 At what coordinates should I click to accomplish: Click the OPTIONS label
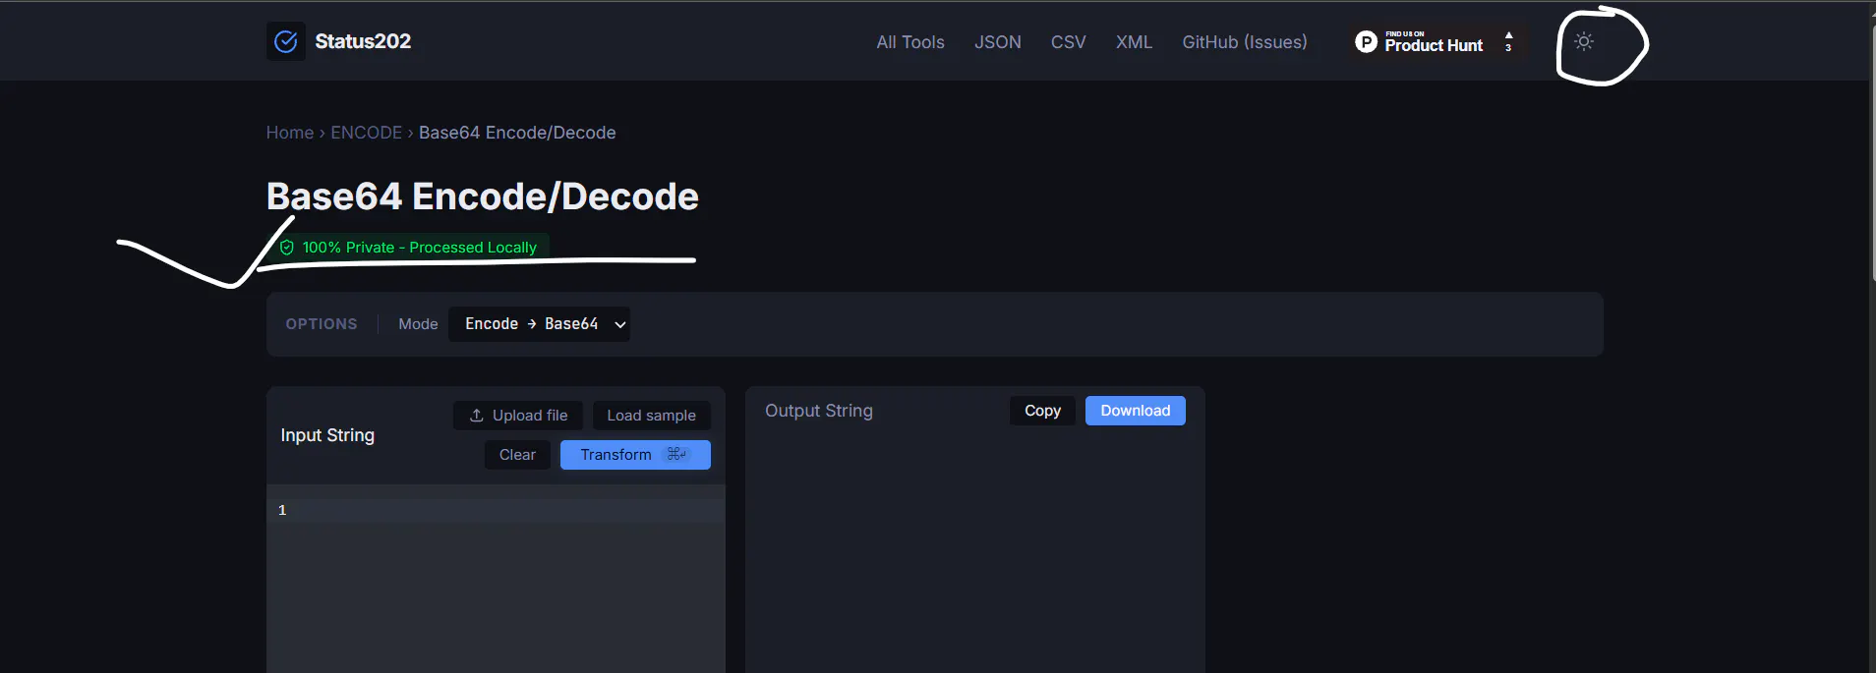click(x=322, y=324)
